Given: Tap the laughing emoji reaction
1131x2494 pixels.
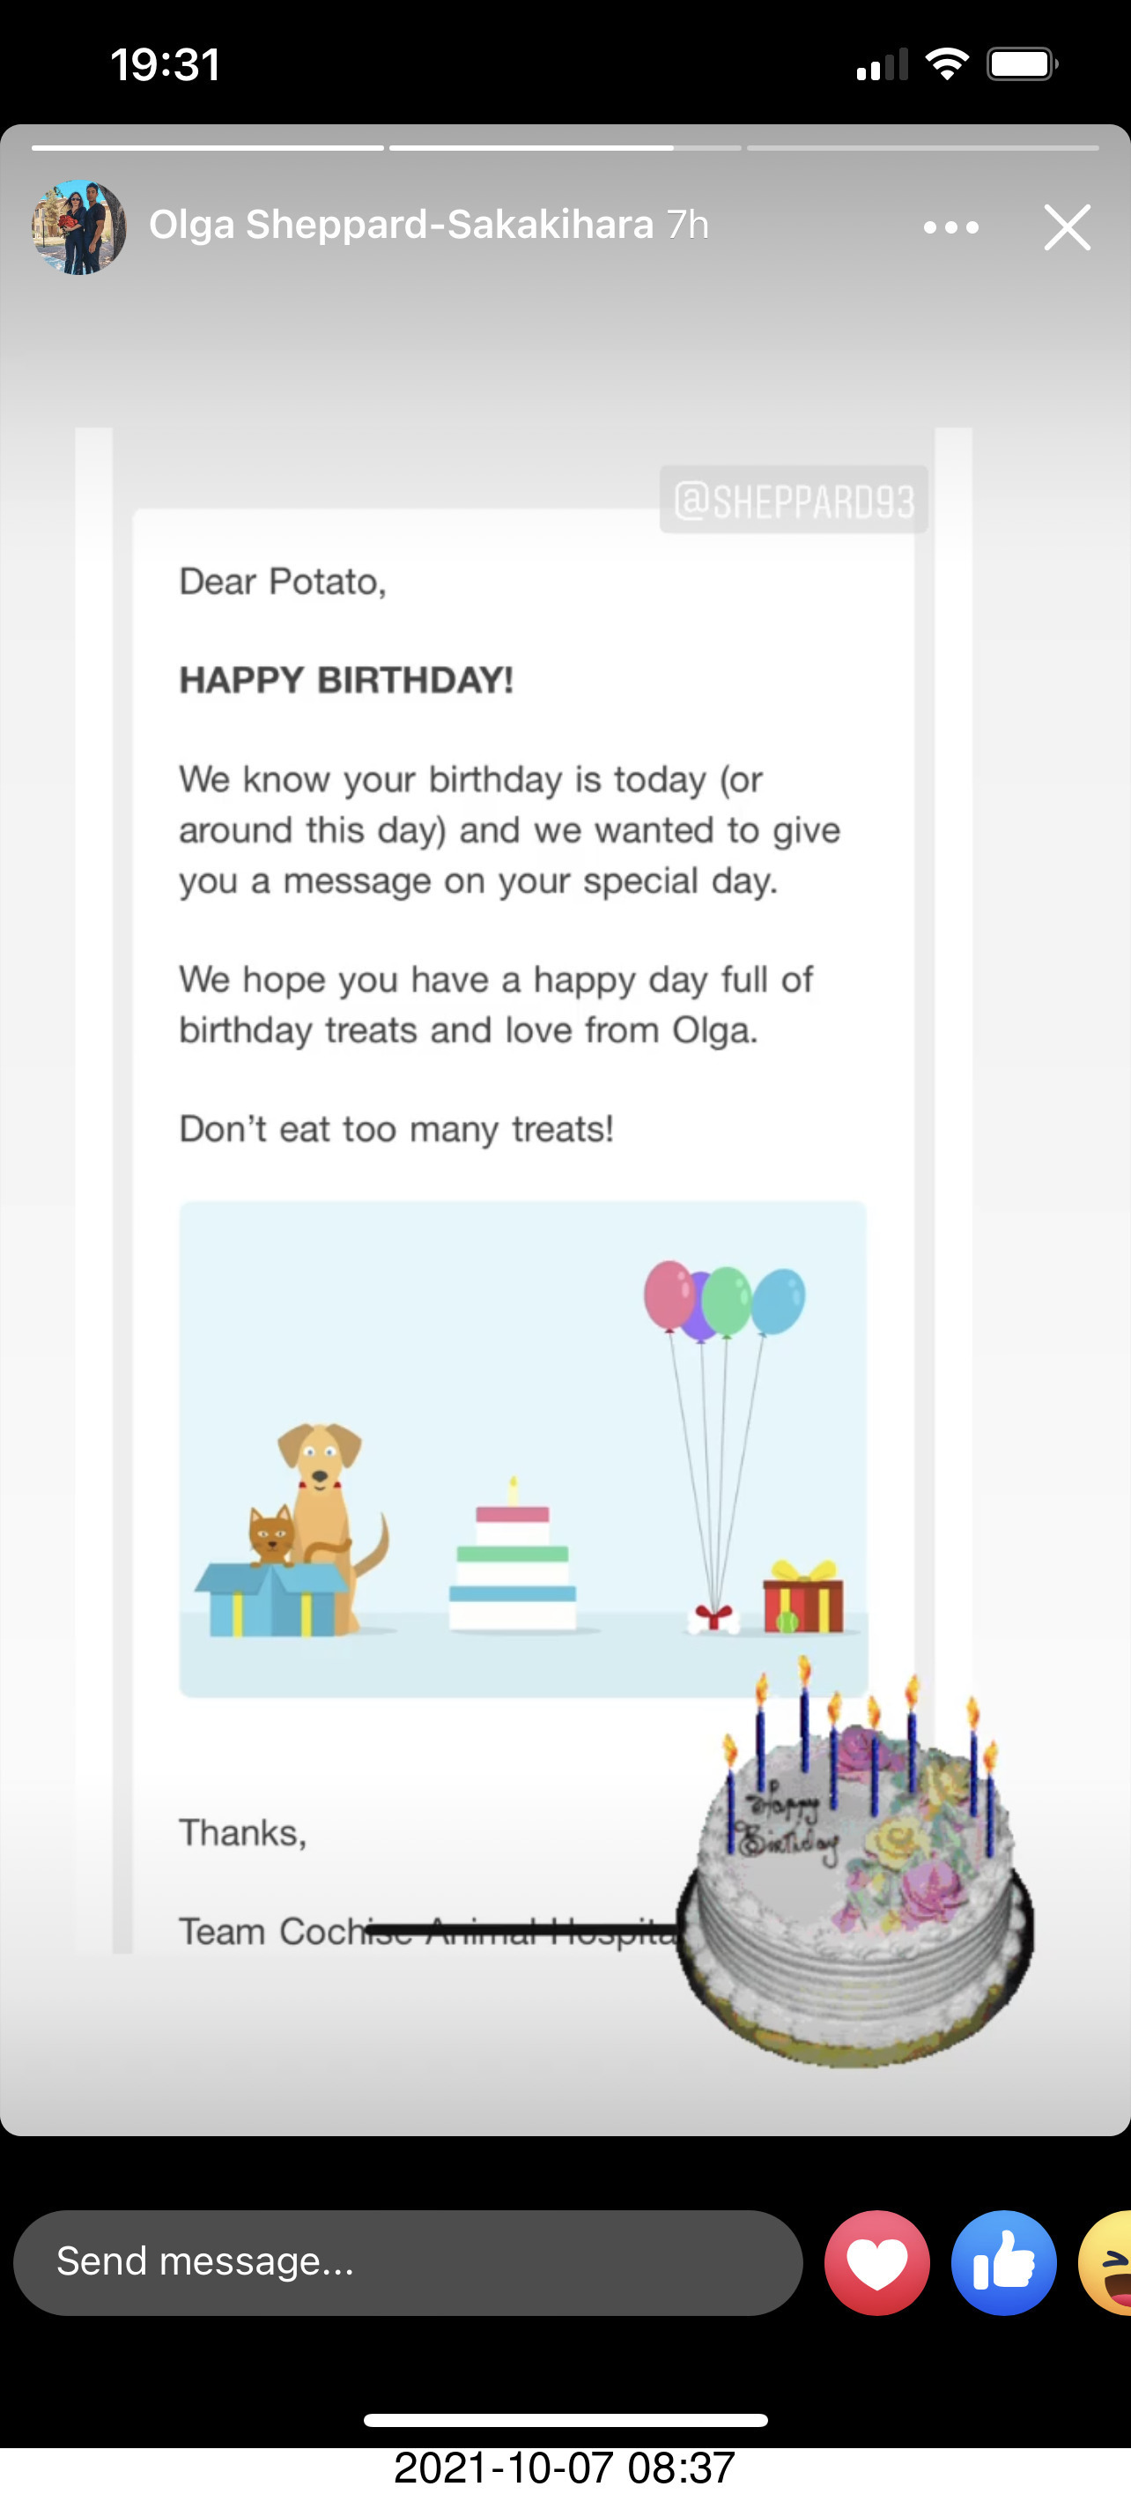Looking at the screenshot, I should click(1109, 2262).
